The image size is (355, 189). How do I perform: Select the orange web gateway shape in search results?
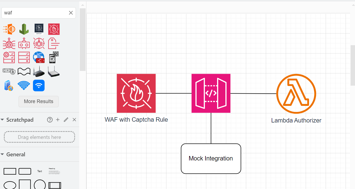coord(9,29)
